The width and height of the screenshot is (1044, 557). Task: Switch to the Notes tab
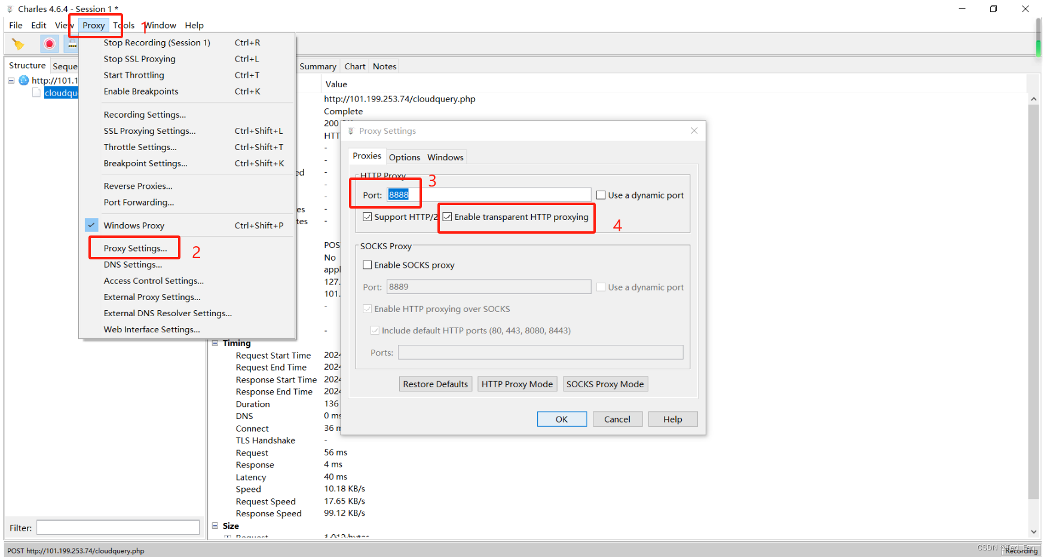(x=385, y=66)
